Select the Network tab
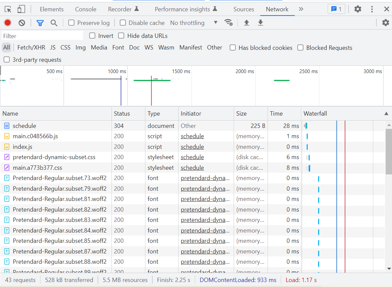The height and width of the screenshot is (287, 392). pyautogui.click(x=277, y=9)
